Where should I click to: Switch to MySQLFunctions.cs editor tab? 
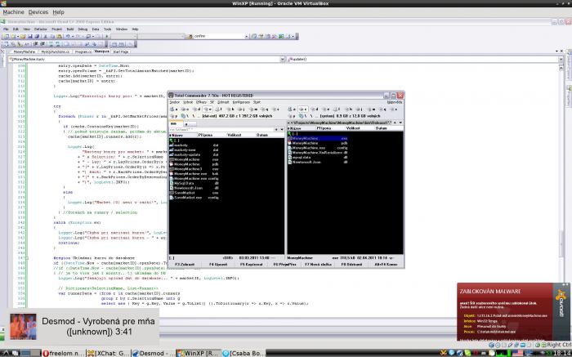click(x=55, y=51)
